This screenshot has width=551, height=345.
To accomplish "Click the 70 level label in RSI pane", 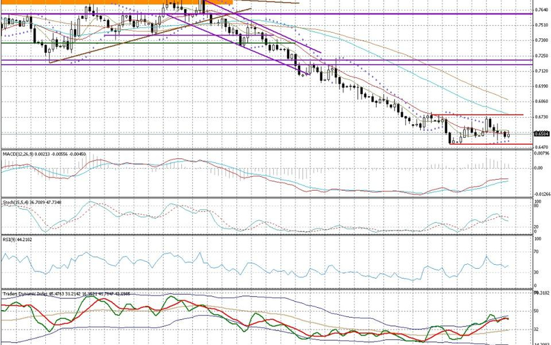I will click(536, 252).
